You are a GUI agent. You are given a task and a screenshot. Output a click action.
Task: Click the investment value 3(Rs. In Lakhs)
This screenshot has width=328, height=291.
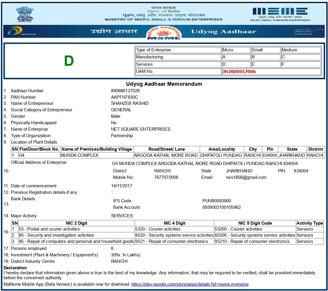pyautogui.click(x=125, y=255)
